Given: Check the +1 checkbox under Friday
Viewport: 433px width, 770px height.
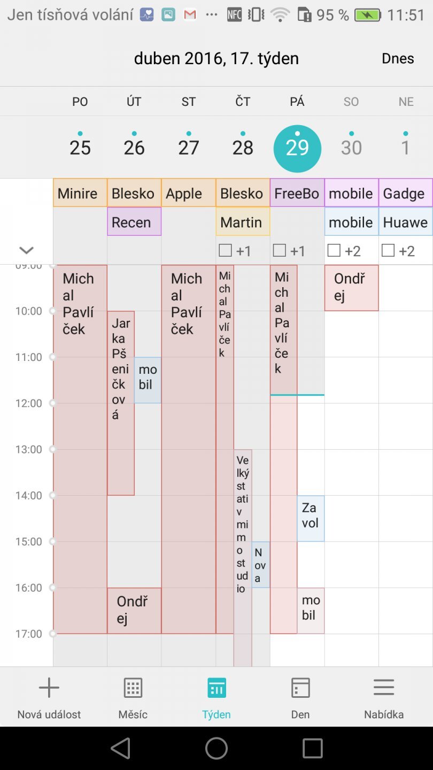Looking at the screenshot, I should click(280, 250).
